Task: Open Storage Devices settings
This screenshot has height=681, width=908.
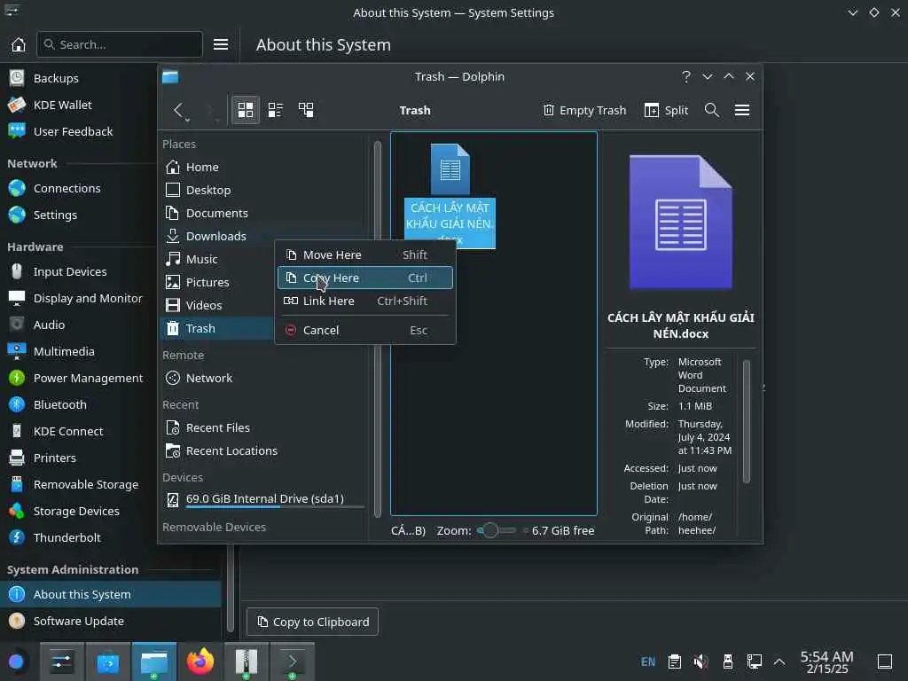Action: 78,512
